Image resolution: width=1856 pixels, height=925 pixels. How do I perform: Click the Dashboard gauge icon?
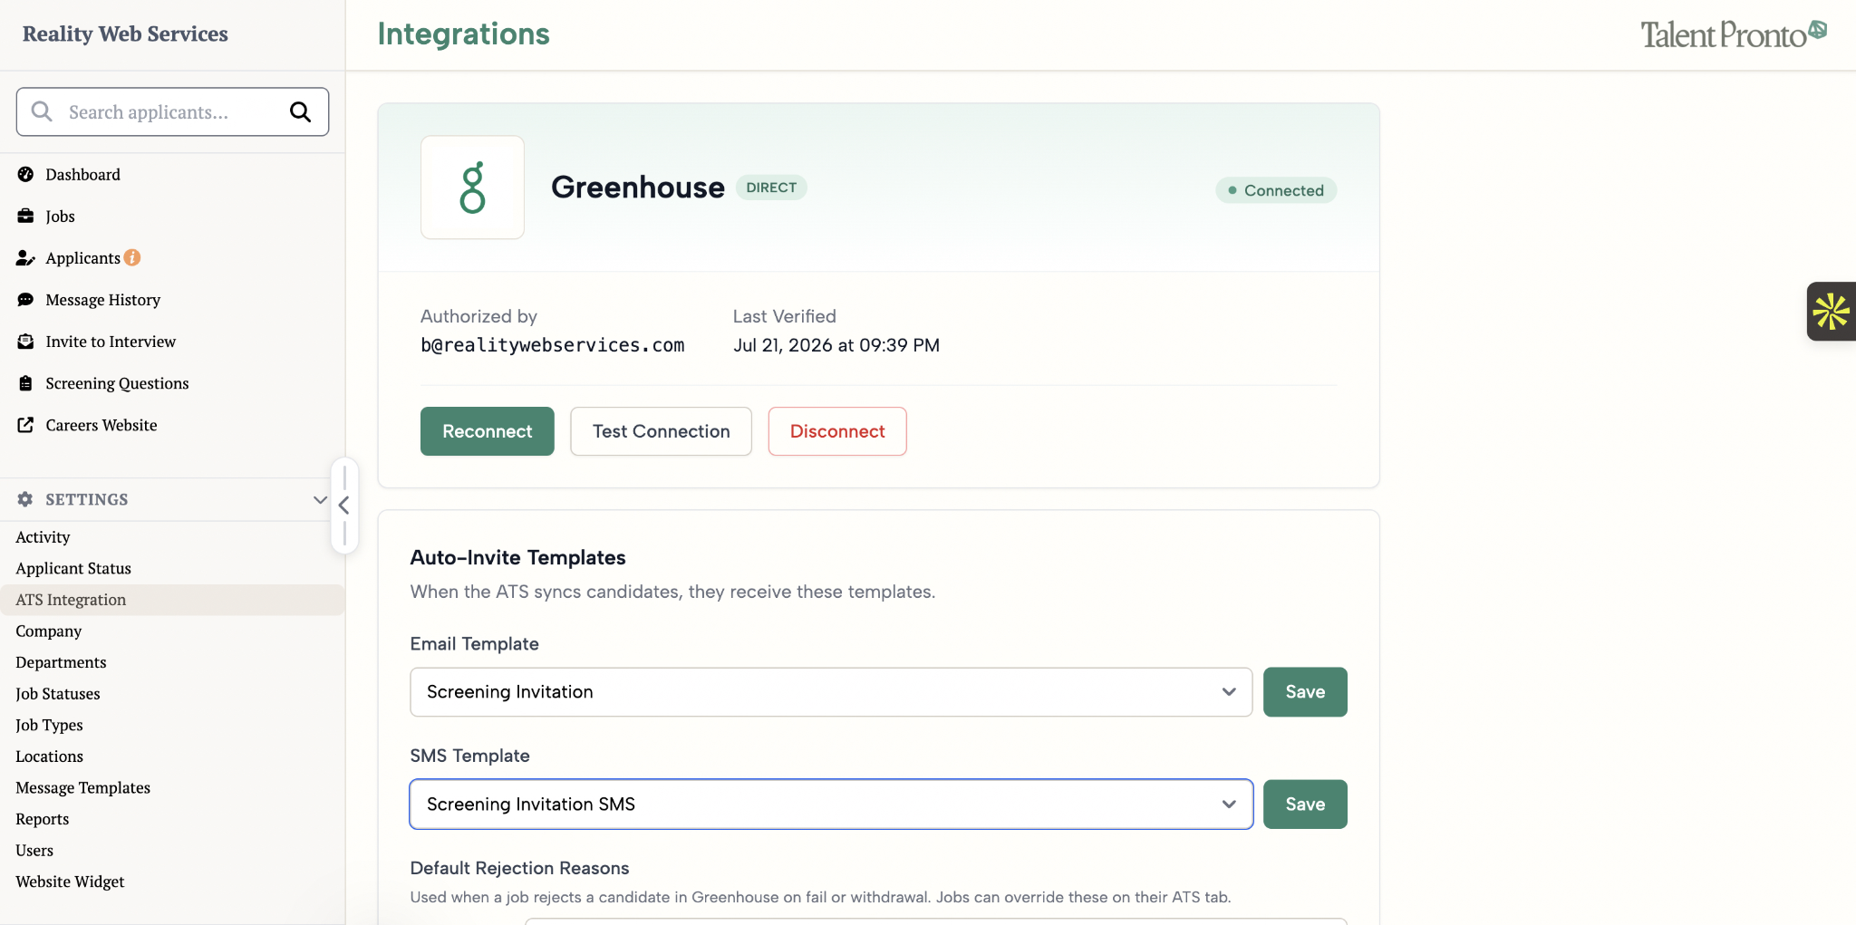25,174
